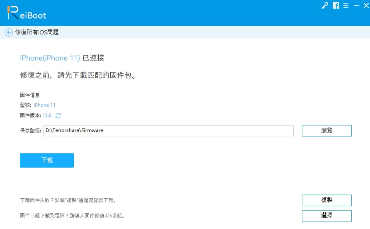Open the registration key icon

pos(325,5)
